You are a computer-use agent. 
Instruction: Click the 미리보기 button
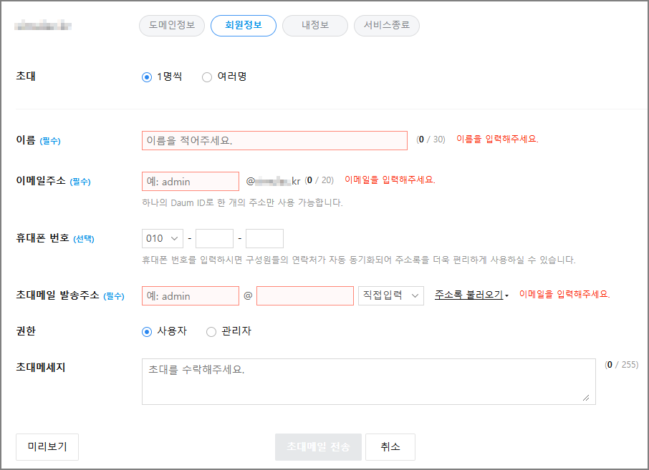[x=47, y=447]
